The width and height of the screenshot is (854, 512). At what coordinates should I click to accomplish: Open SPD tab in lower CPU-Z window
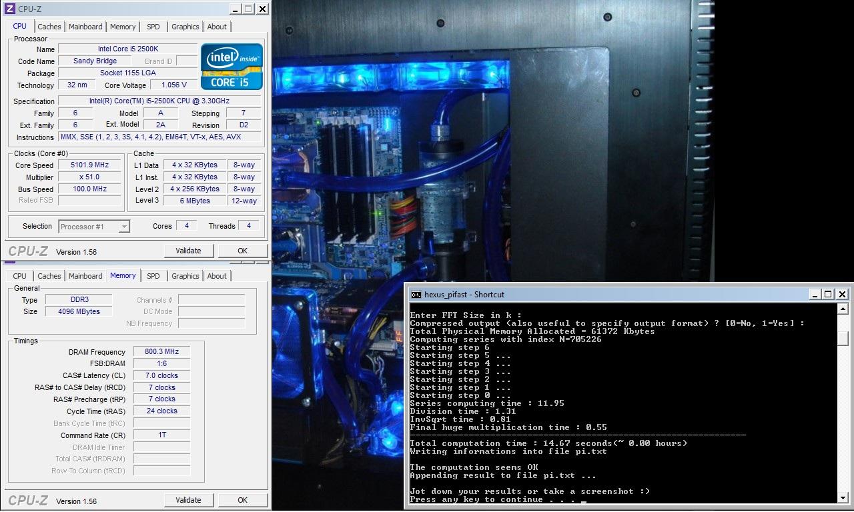pyautogui.click(x=153, y=276)
